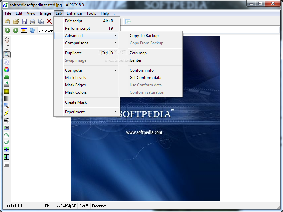
Task: Expand the Compute submenu
Action: pos(86,70)
